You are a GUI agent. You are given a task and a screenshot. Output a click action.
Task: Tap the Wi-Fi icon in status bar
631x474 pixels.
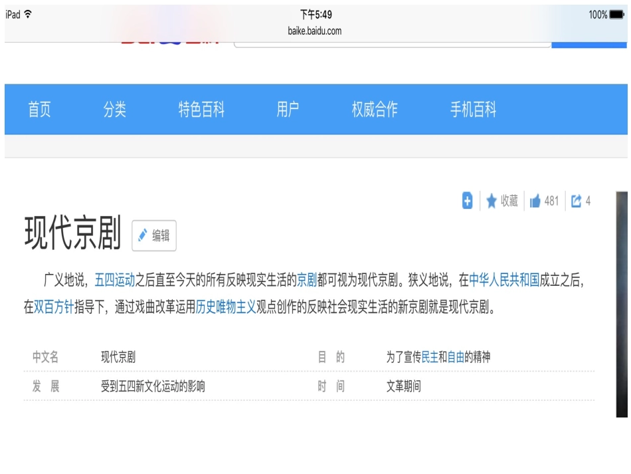click(x=28, y=15)
